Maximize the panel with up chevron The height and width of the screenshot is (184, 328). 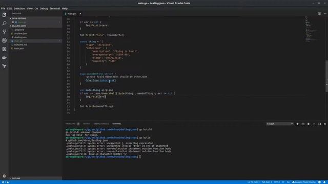point(314,124)
